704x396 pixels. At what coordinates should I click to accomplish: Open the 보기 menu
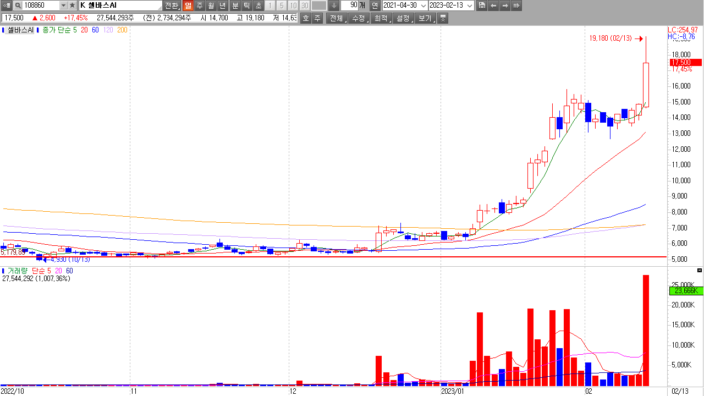click(x=425, y=18)
